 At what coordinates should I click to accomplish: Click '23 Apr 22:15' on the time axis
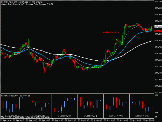[148, 120]
